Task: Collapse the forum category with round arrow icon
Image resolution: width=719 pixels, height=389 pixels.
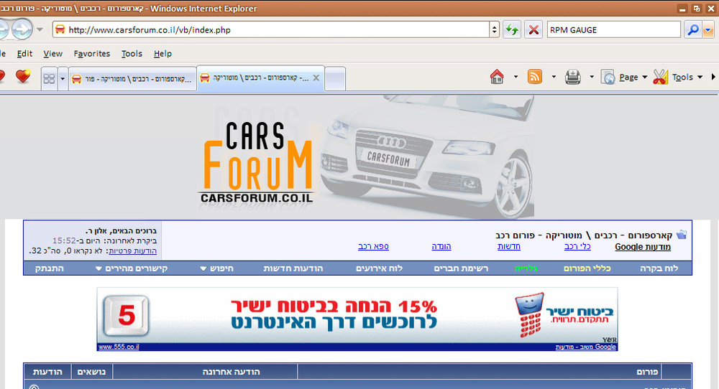Action: pyautogui.click(x=34, y=387)
